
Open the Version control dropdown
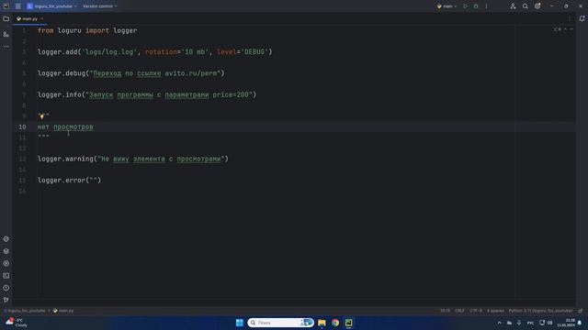(100, 6)
